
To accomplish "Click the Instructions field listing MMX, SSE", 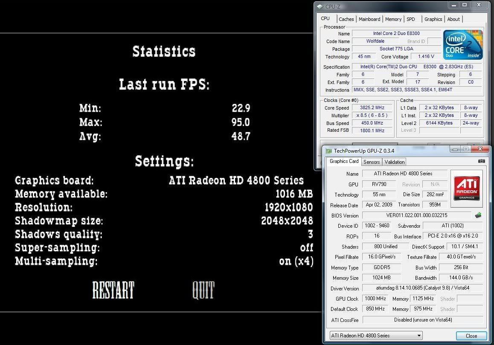I will pos(416,90).
